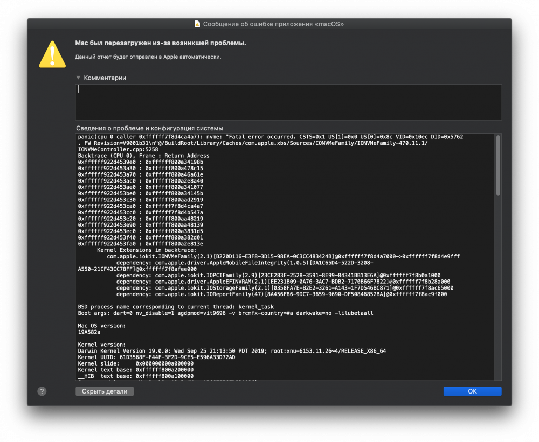Click the label 'Сведения о проблеме и конфигурация системы'
539x442 pixels.
[x=149, y=128]
